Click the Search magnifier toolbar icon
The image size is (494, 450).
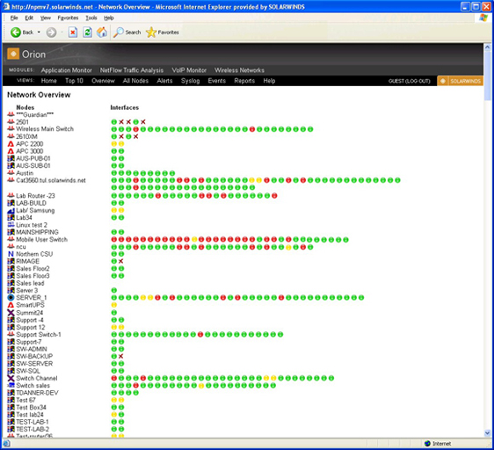coord(119,33)
